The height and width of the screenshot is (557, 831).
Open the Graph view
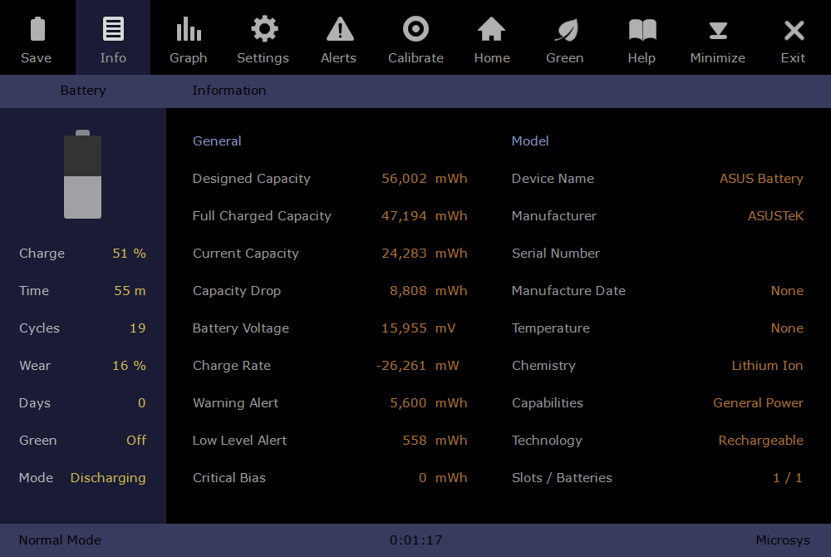tap(189, 31)
